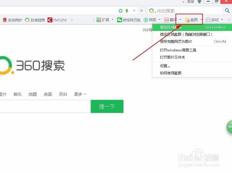Choose 指定区域截图 with Ctrl+Shift+X shortcut
Screen dimensions: 232x173
pos(192,27)
